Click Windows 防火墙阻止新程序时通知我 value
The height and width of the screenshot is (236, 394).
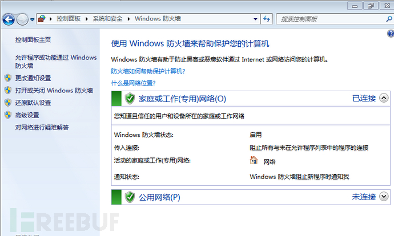tap(299, 177)
